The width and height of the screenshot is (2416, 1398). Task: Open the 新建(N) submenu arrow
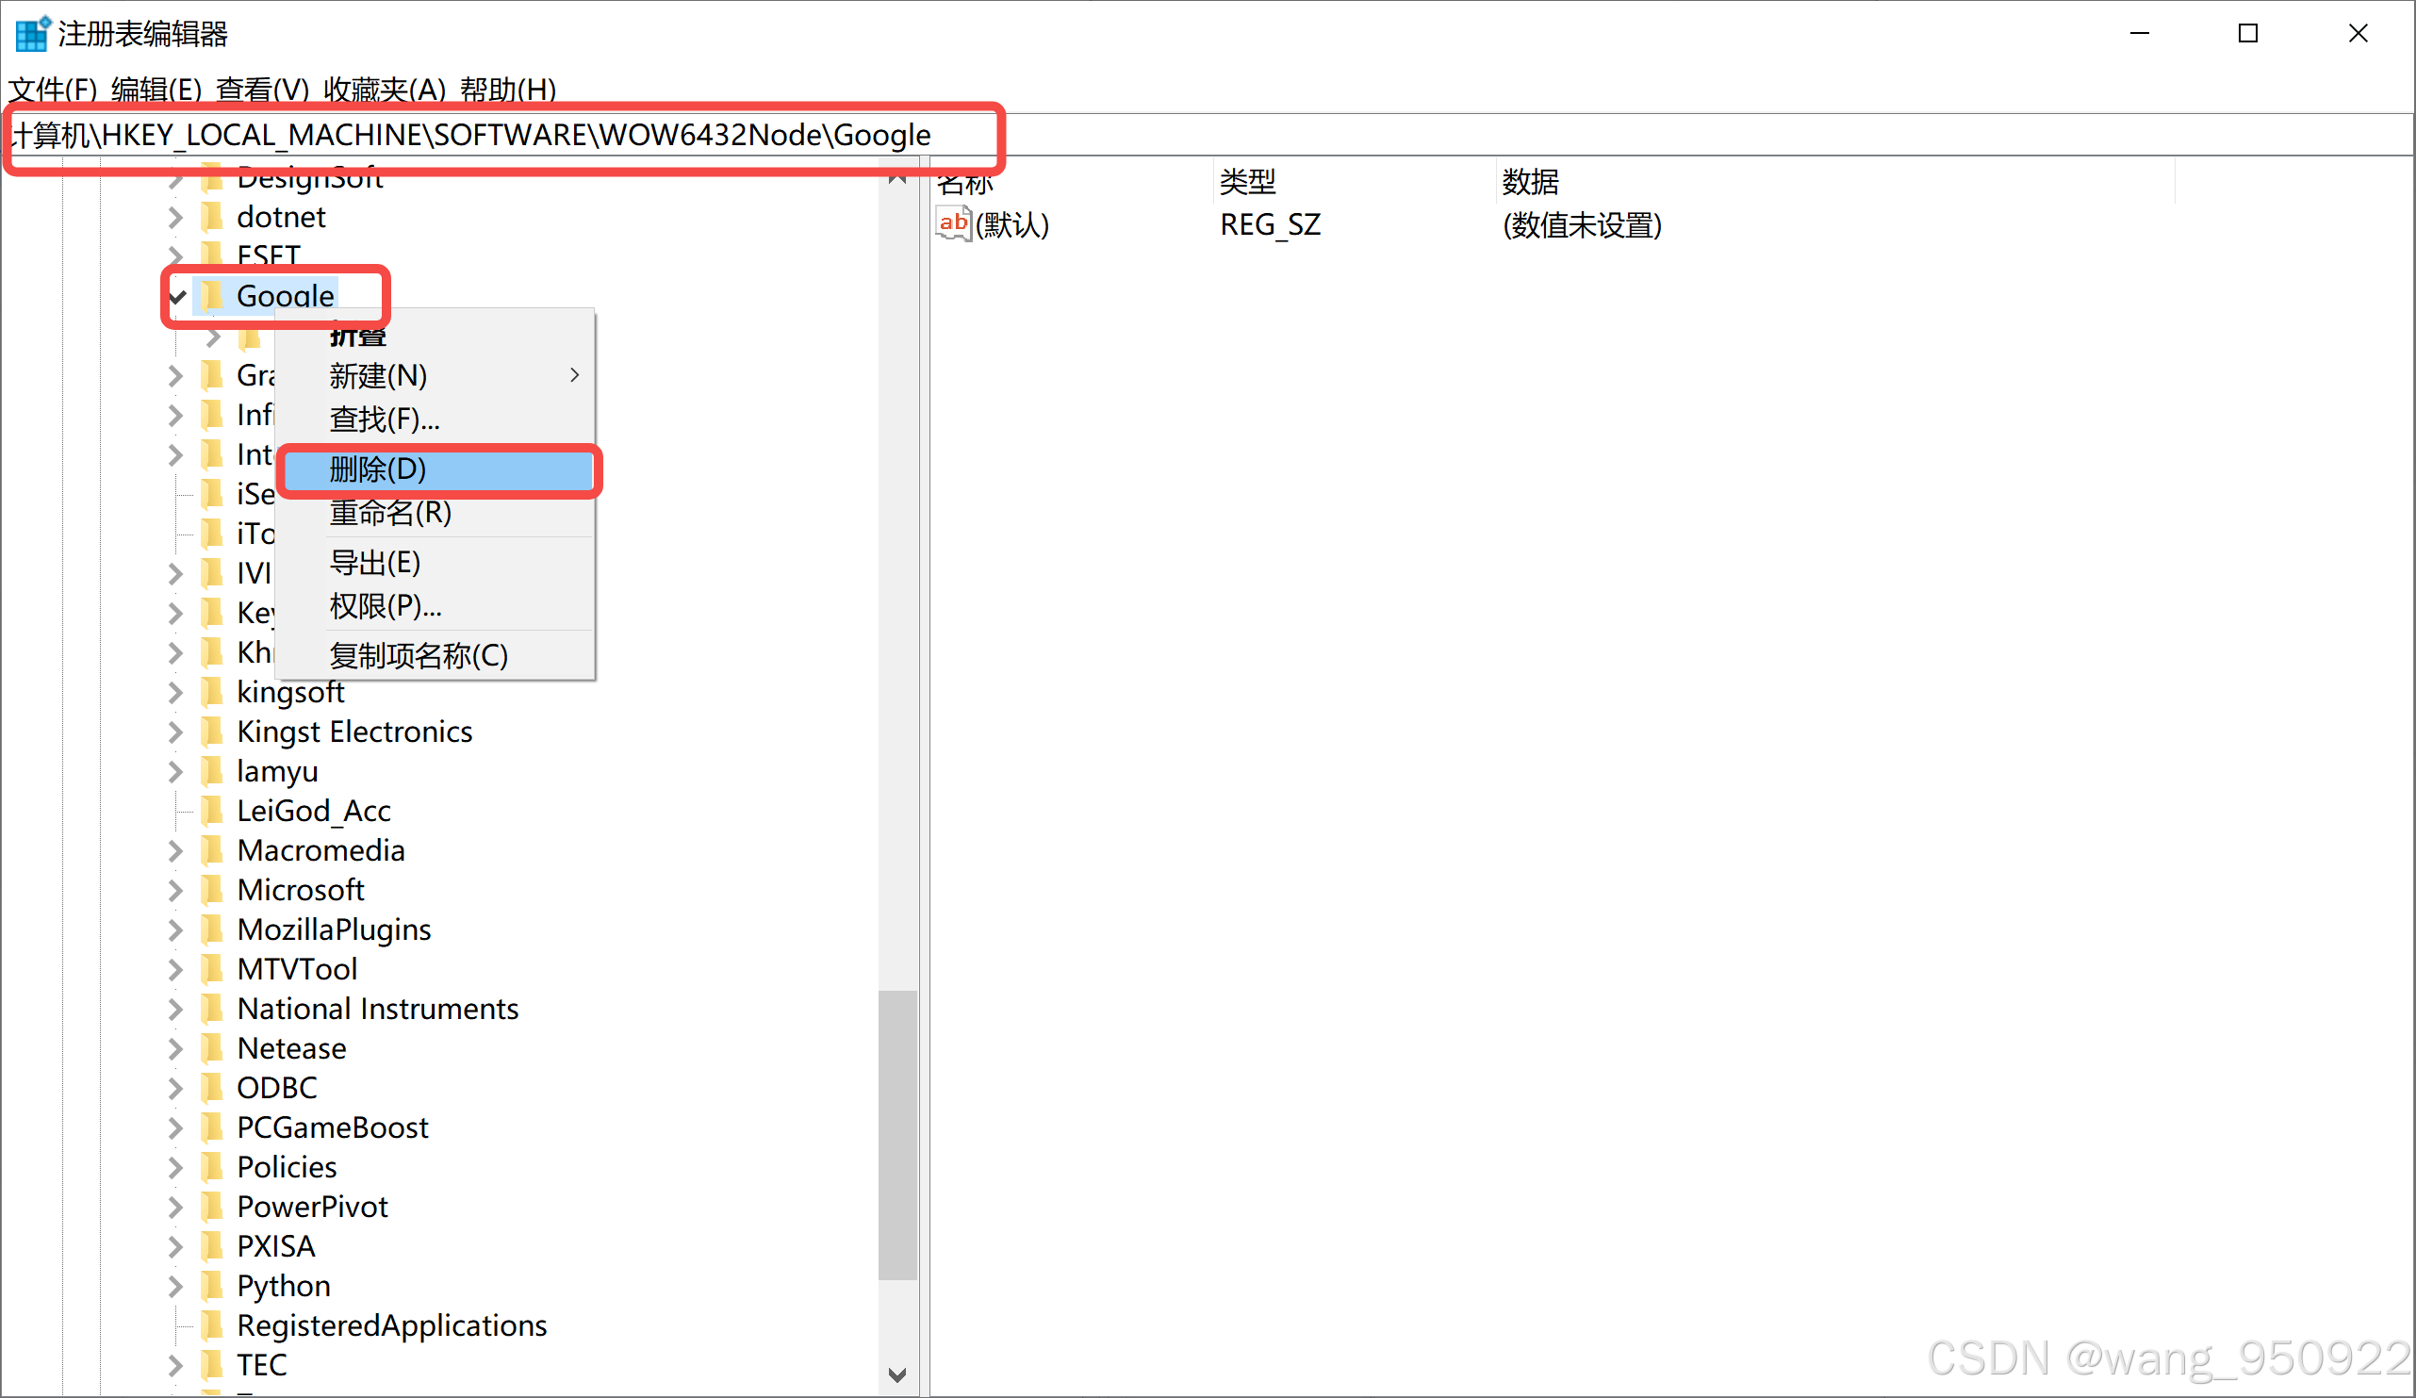(x=574, y=375)
